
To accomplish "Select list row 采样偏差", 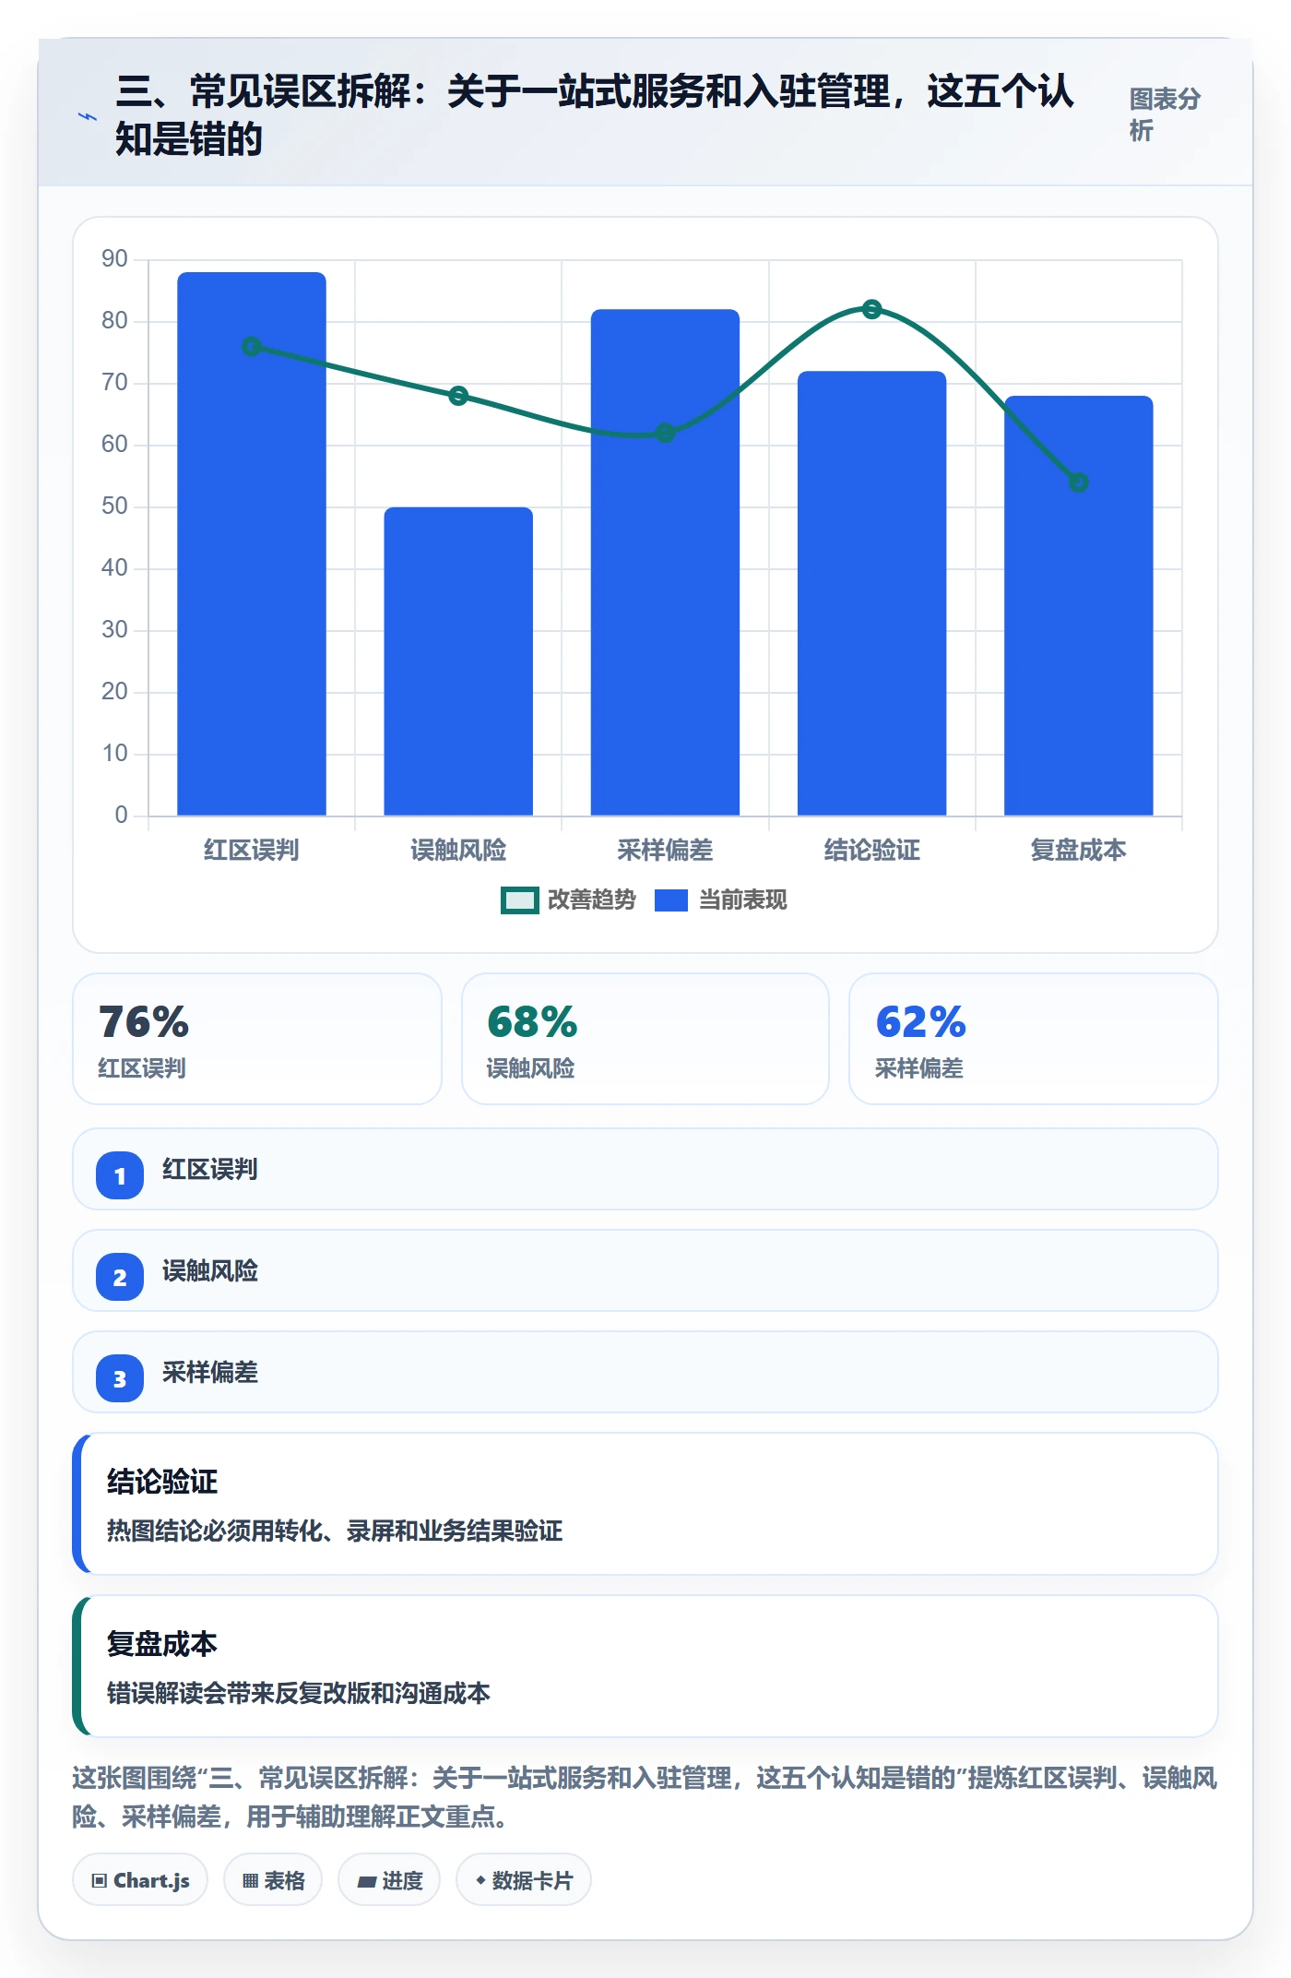I will (645, 1372).
